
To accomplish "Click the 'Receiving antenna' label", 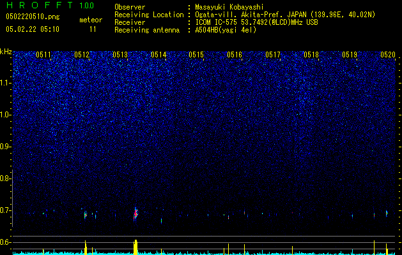I will [x=147, y=30].
